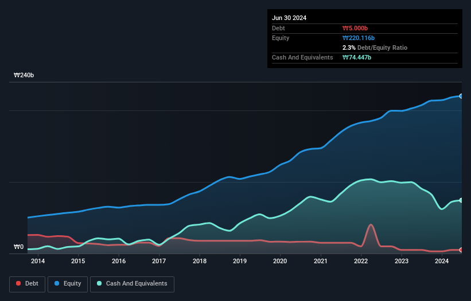Toggle the Cash And Equivalents legend button

(132, 284)
